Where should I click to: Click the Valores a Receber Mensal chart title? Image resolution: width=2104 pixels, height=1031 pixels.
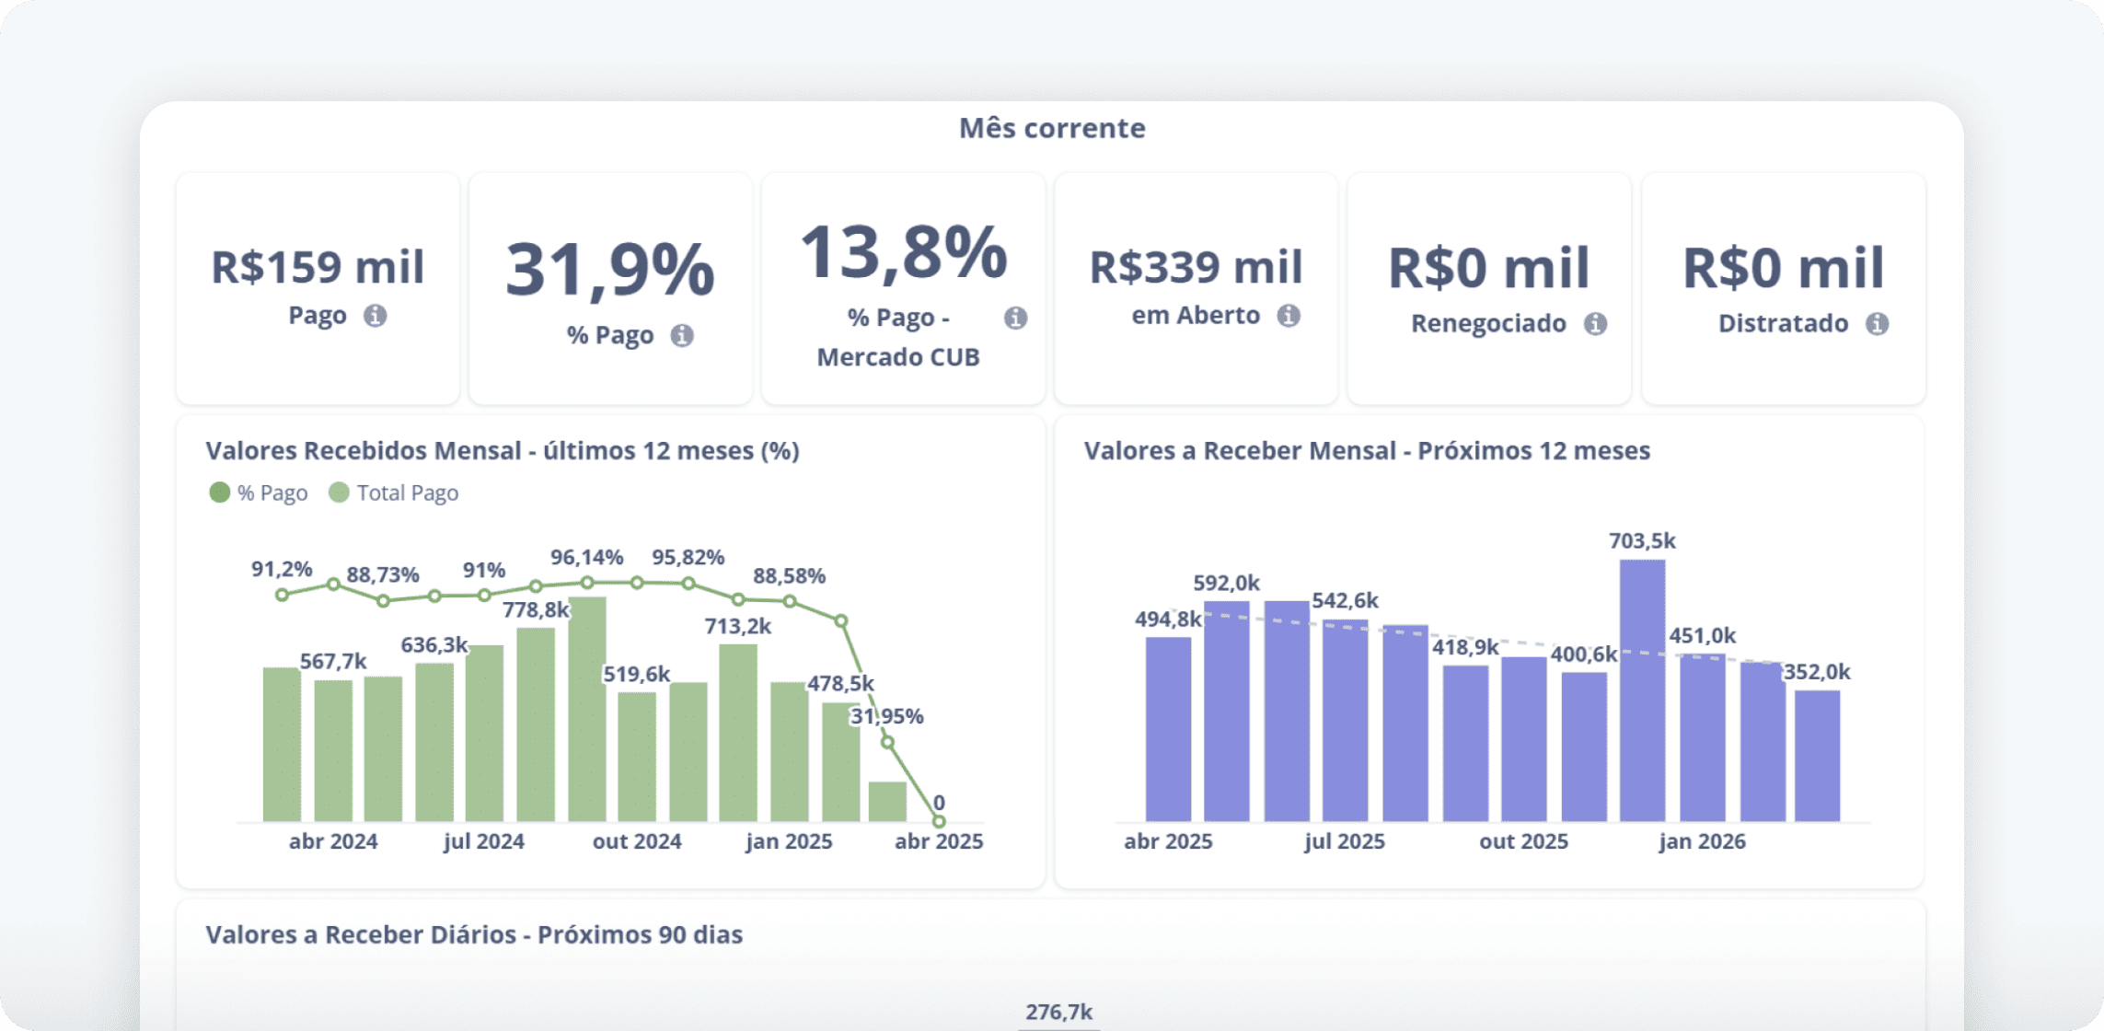[1367, 451]
